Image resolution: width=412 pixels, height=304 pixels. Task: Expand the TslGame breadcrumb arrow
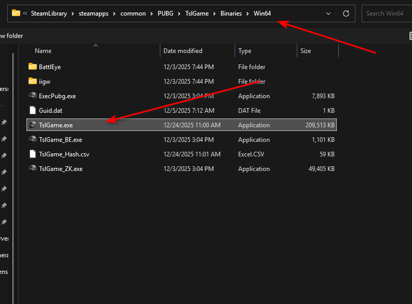click(214, 14)
